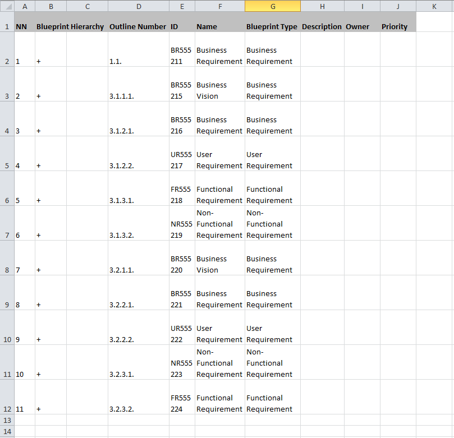The height and width of the screenshot is (438, 454).
Task: Click Name cell User Requirement in row 5
Action: point(220,154)
